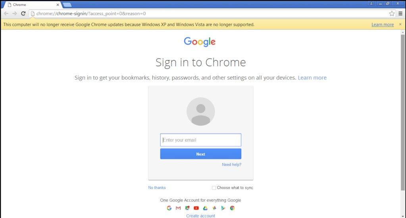Click the Google Play service icon
Viewport: 406px width, 218px height.
click(x=223, y=208)
